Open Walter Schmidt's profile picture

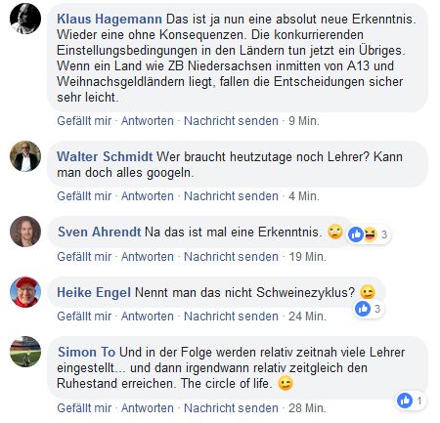pos(25,156)
